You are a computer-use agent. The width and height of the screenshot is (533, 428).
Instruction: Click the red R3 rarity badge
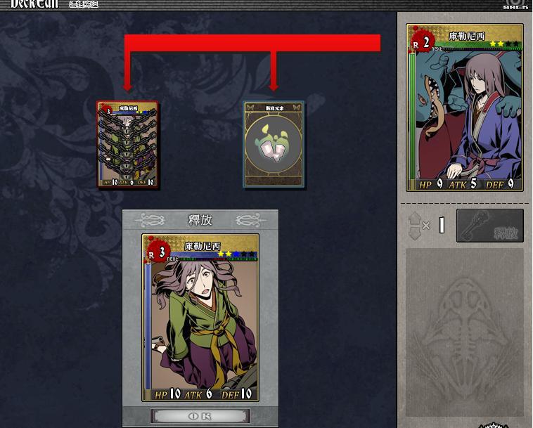point(158,252)
